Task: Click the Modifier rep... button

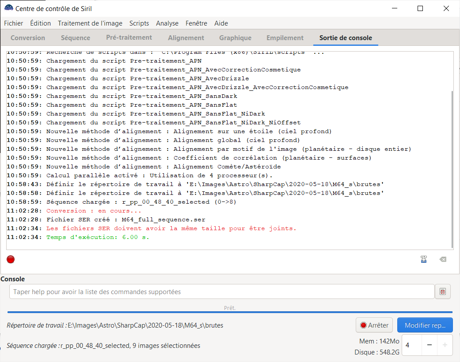Action: click(425, 325)
